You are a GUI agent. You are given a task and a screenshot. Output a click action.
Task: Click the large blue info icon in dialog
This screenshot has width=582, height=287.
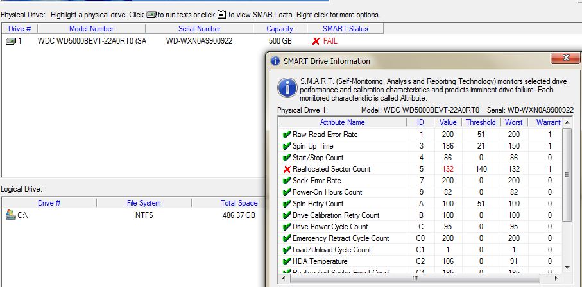288,88
